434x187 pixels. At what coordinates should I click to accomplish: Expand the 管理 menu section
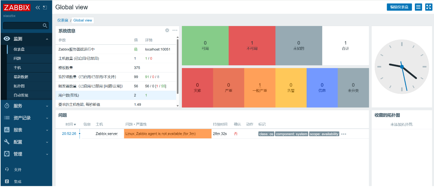pos(47,154)
